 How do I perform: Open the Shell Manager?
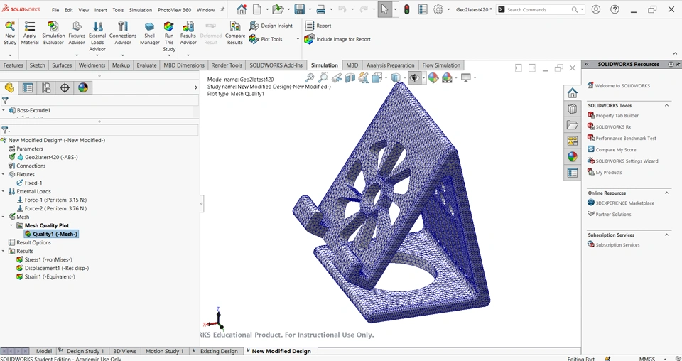pos(150,34)
